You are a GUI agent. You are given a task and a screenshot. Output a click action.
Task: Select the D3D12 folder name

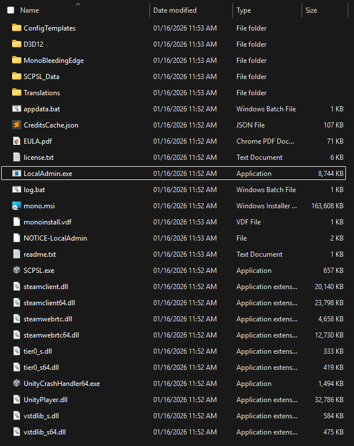tap(33, 44)
